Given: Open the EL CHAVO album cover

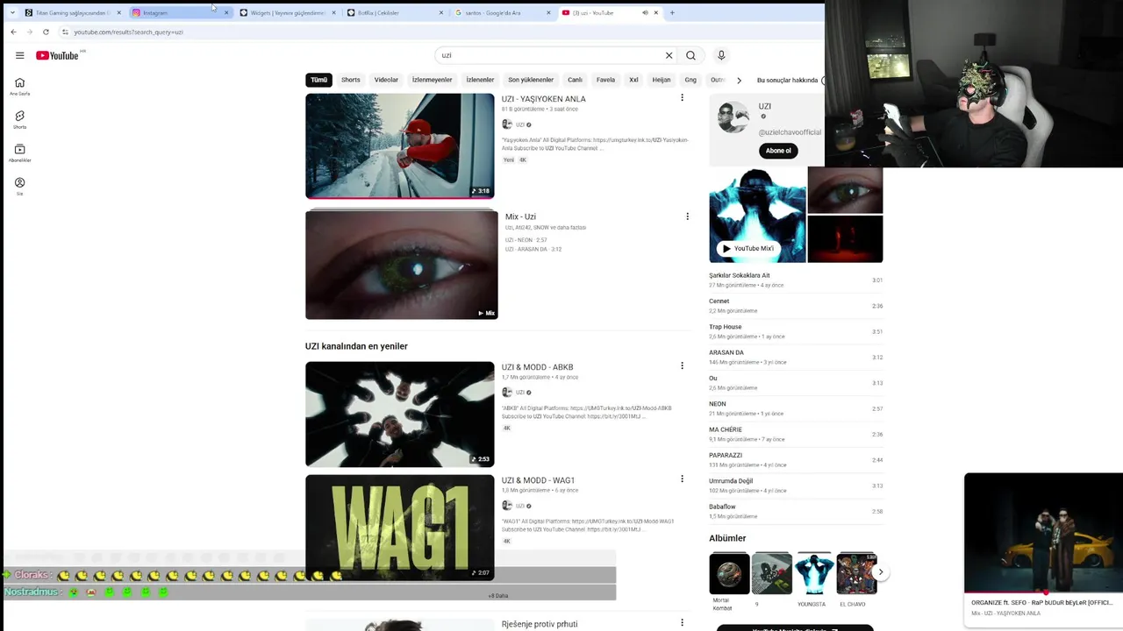Looking at the screenshot, I should coord(856,574).
